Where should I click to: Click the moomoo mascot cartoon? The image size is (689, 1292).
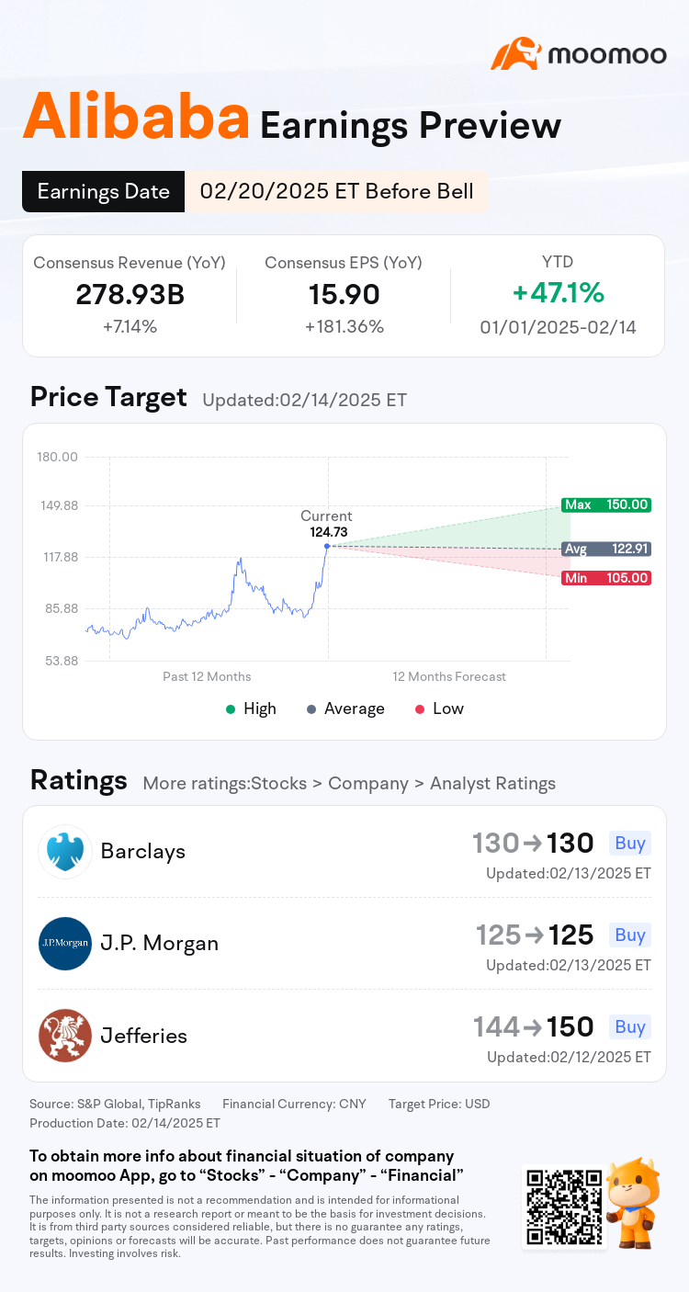[x=634, y=1203]
